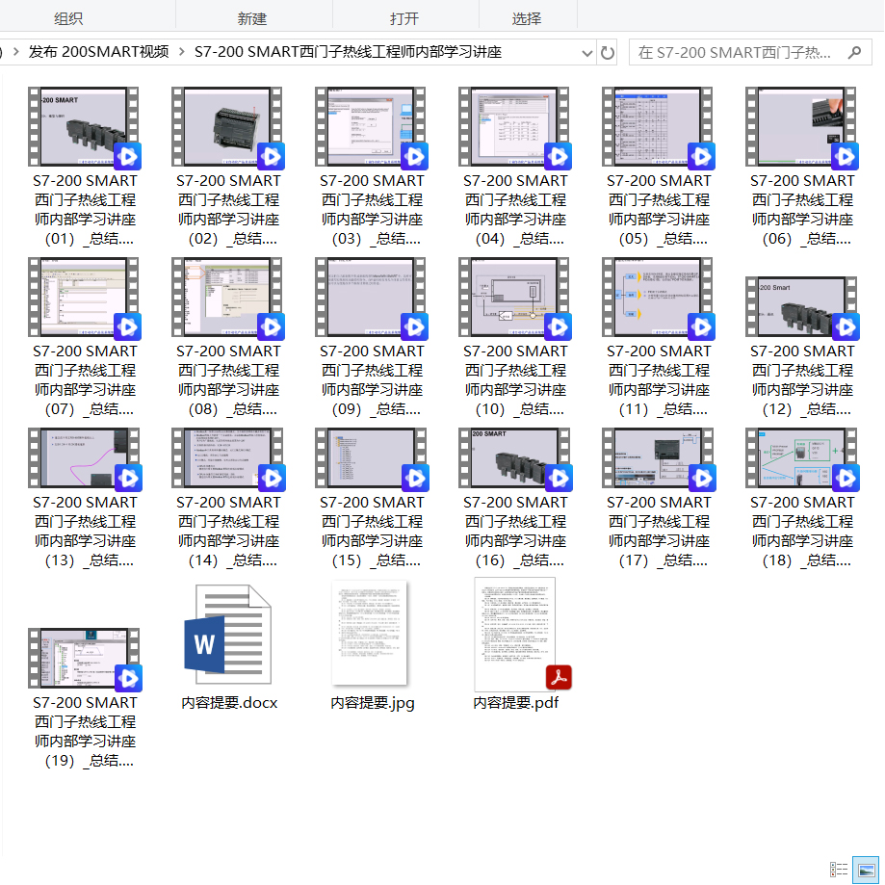Viewport: 885px width, 885px height.
Task: Click video thumbnail for lecture (15)
Action: [372, 458]
